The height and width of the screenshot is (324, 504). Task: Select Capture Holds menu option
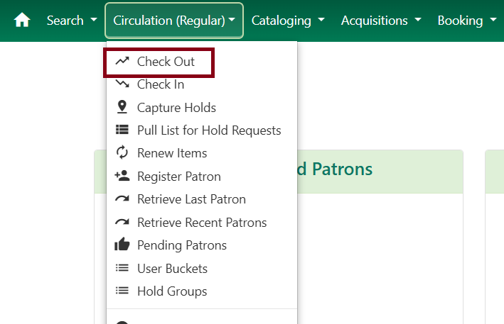(176, 108)
